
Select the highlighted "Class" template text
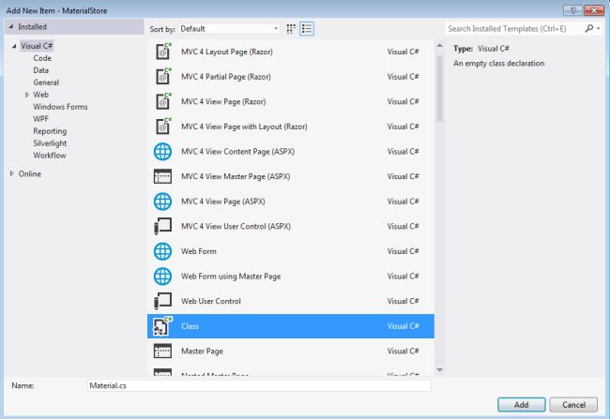[x=190, y=326]
